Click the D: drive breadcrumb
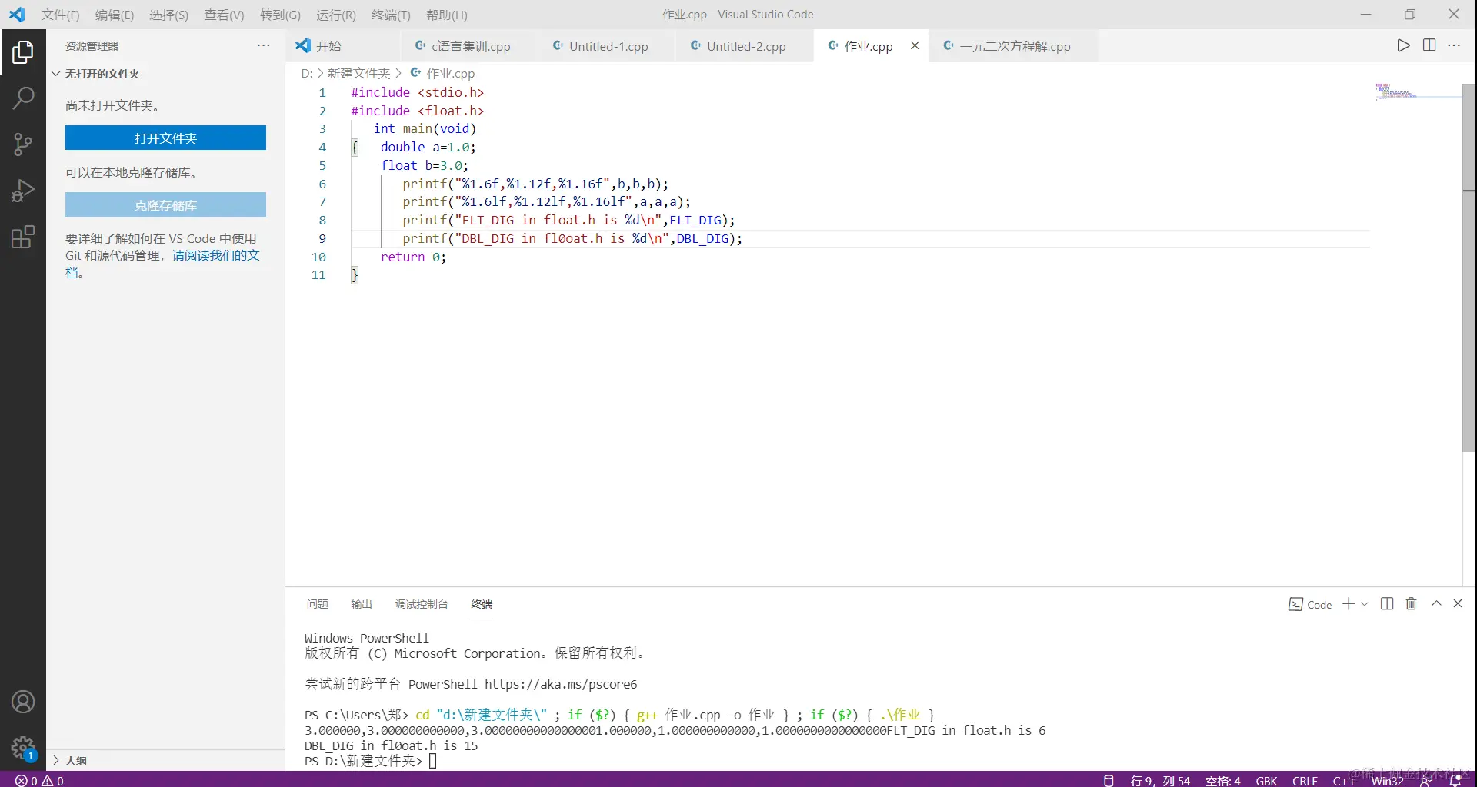This screenshot has width=1477, height=787. pyautogui.click(x=307, y=73)
